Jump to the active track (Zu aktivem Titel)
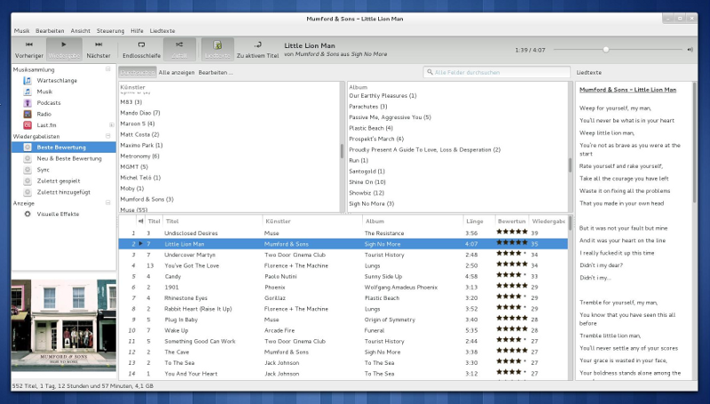The image size is (710, 404). (257, 50)
